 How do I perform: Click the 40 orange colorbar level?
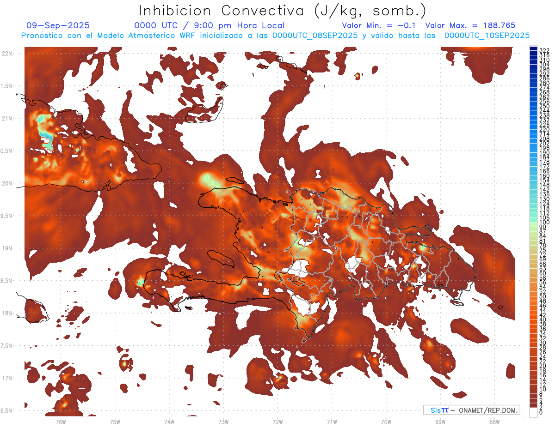pos(534,319)
